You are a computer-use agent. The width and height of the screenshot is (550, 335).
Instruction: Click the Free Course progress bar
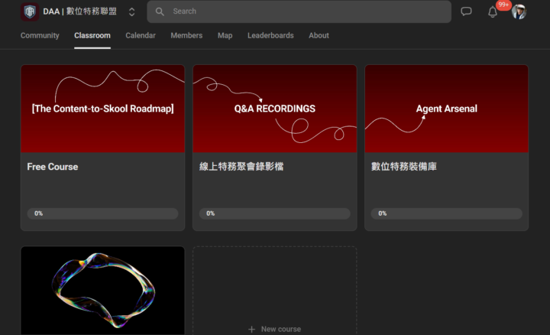pos(102,213)
